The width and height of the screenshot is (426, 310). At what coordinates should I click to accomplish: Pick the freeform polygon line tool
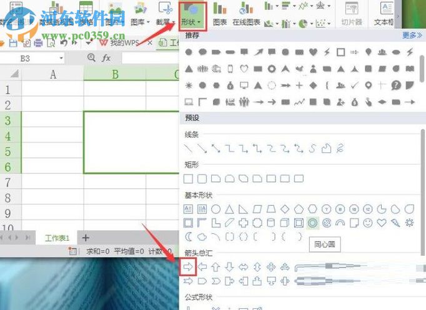point(326,148)
